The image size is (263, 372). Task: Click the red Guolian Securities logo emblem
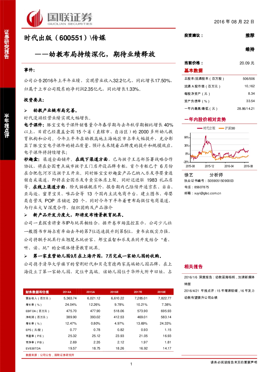(x=34, y=18)
